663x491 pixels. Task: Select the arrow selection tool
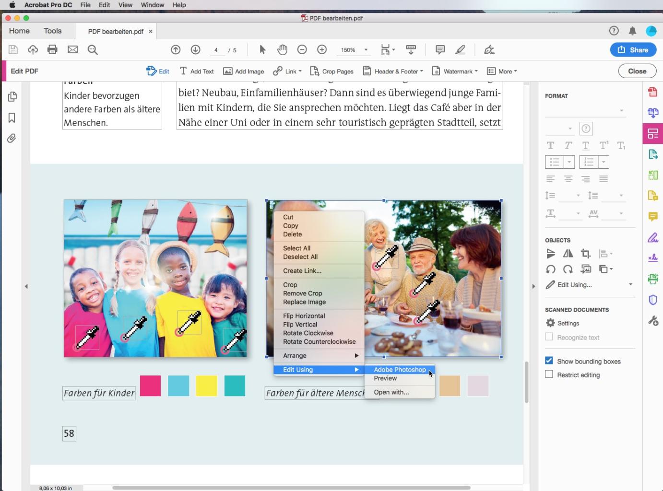[x=262, y=49]
